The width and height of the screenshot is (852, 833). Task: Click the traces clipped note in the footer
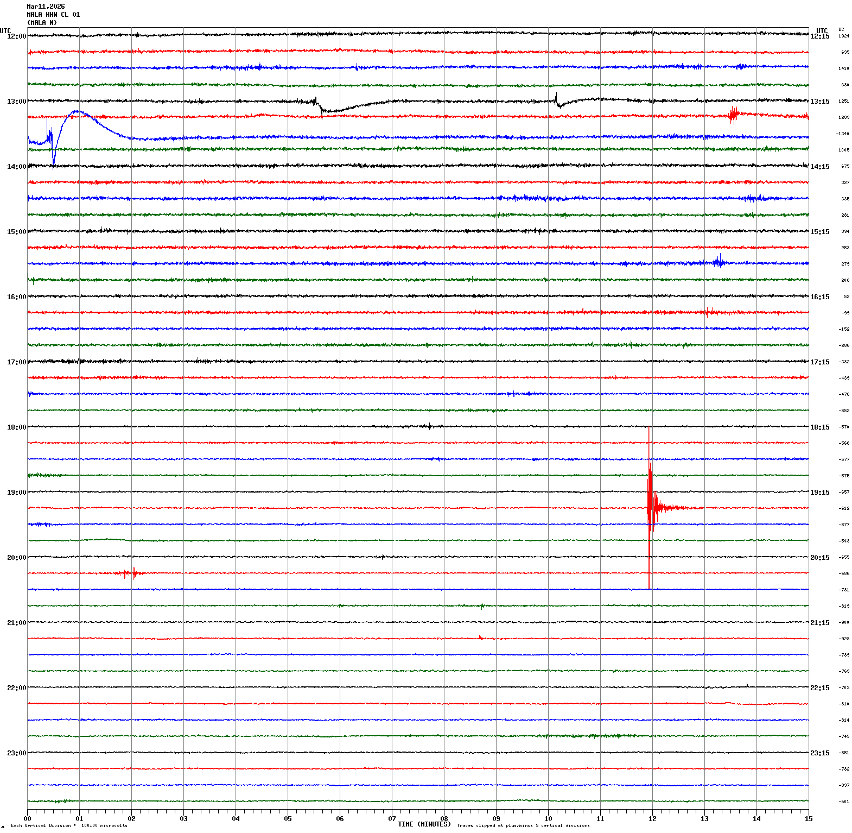[523, 826]
